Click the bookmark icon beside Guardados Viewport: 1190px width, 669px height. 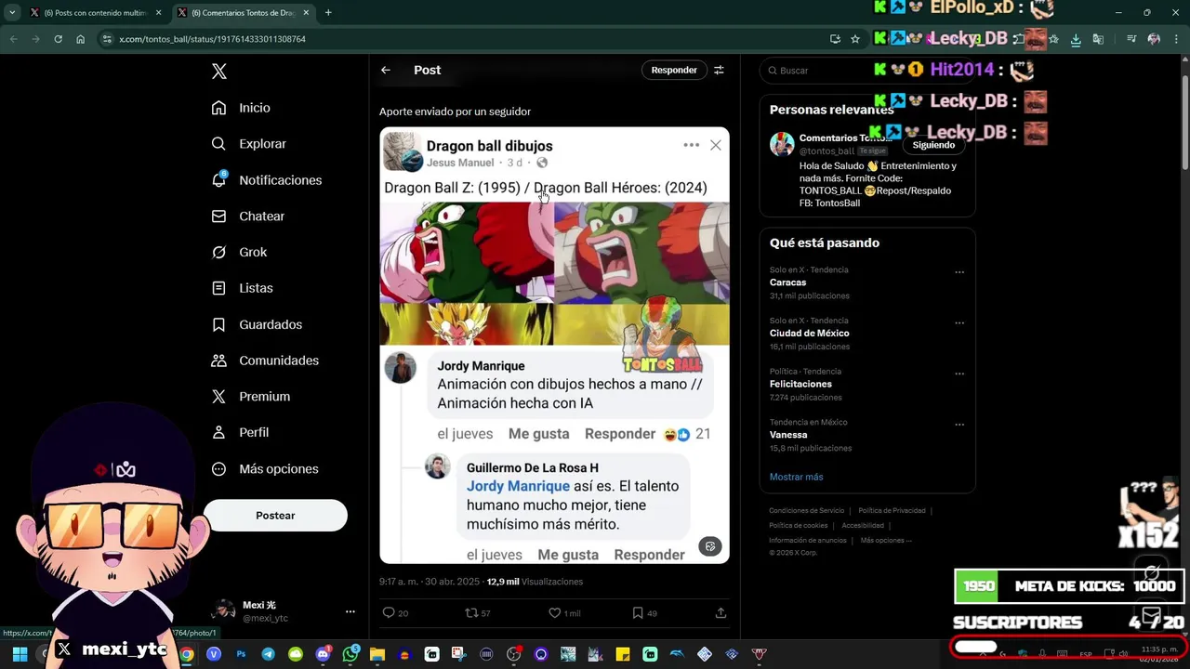click(218, 324)
